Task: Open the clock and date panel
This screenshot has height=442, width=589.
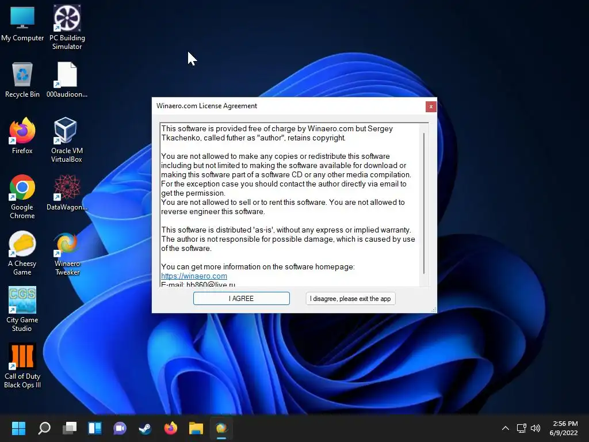Action: point(564,428)
